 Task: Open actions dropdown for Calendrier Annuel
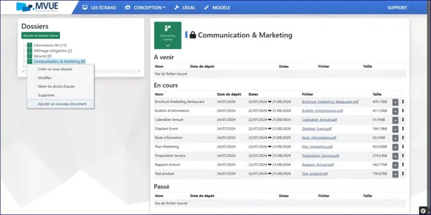coord(395,120)
